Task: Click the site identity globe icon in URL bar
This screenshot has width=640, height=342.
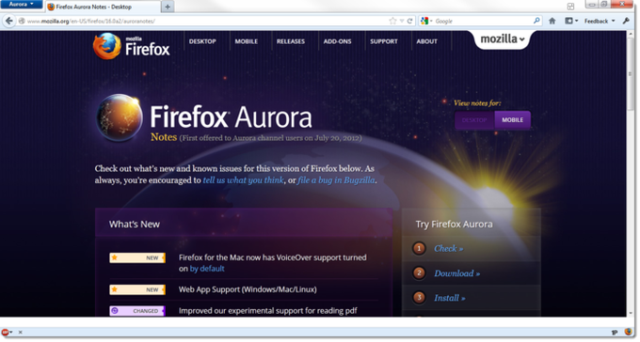Action: pyautogui.click(x=22, y=21)
